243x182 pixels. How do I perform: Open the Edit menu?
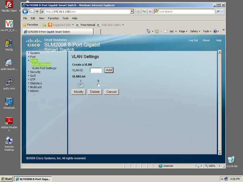pyautogui.click(x=33, y=18)
